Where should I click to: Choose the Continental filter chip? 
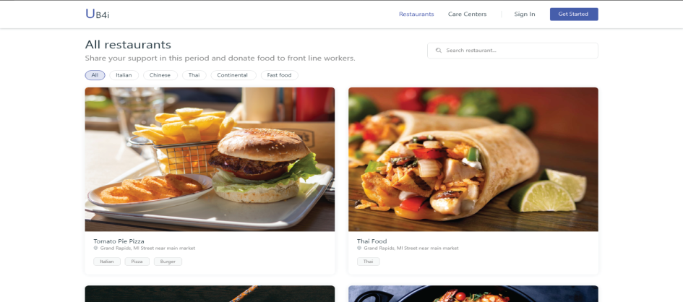[233, 75]
